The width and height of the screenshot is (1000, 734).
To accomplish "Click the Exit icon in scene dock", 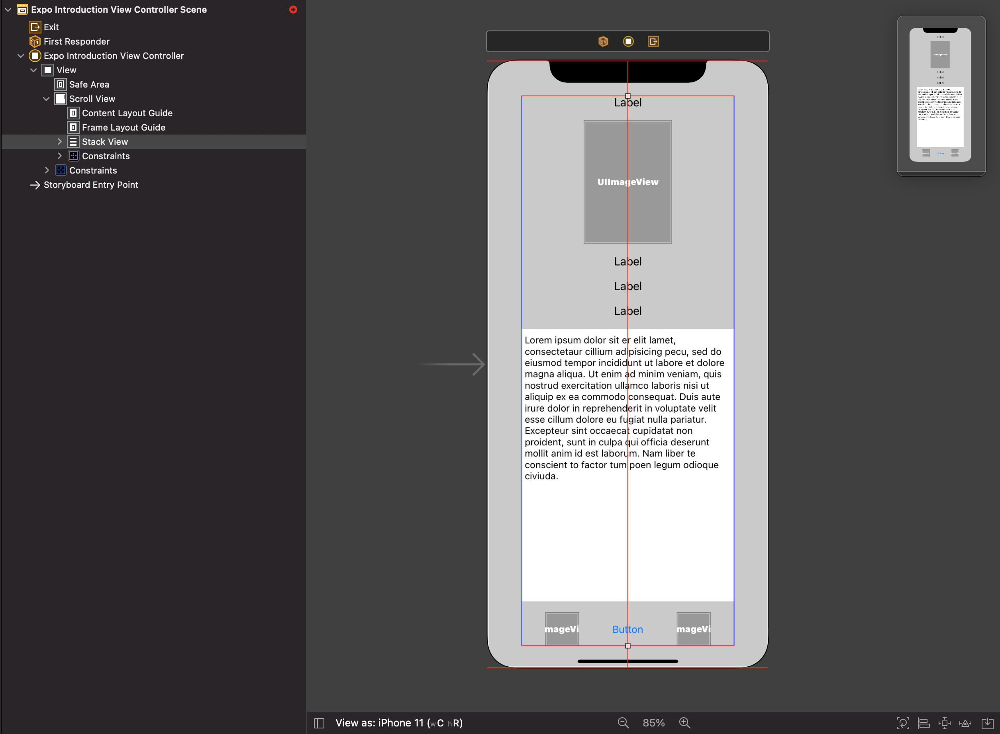I will point(653,41).
